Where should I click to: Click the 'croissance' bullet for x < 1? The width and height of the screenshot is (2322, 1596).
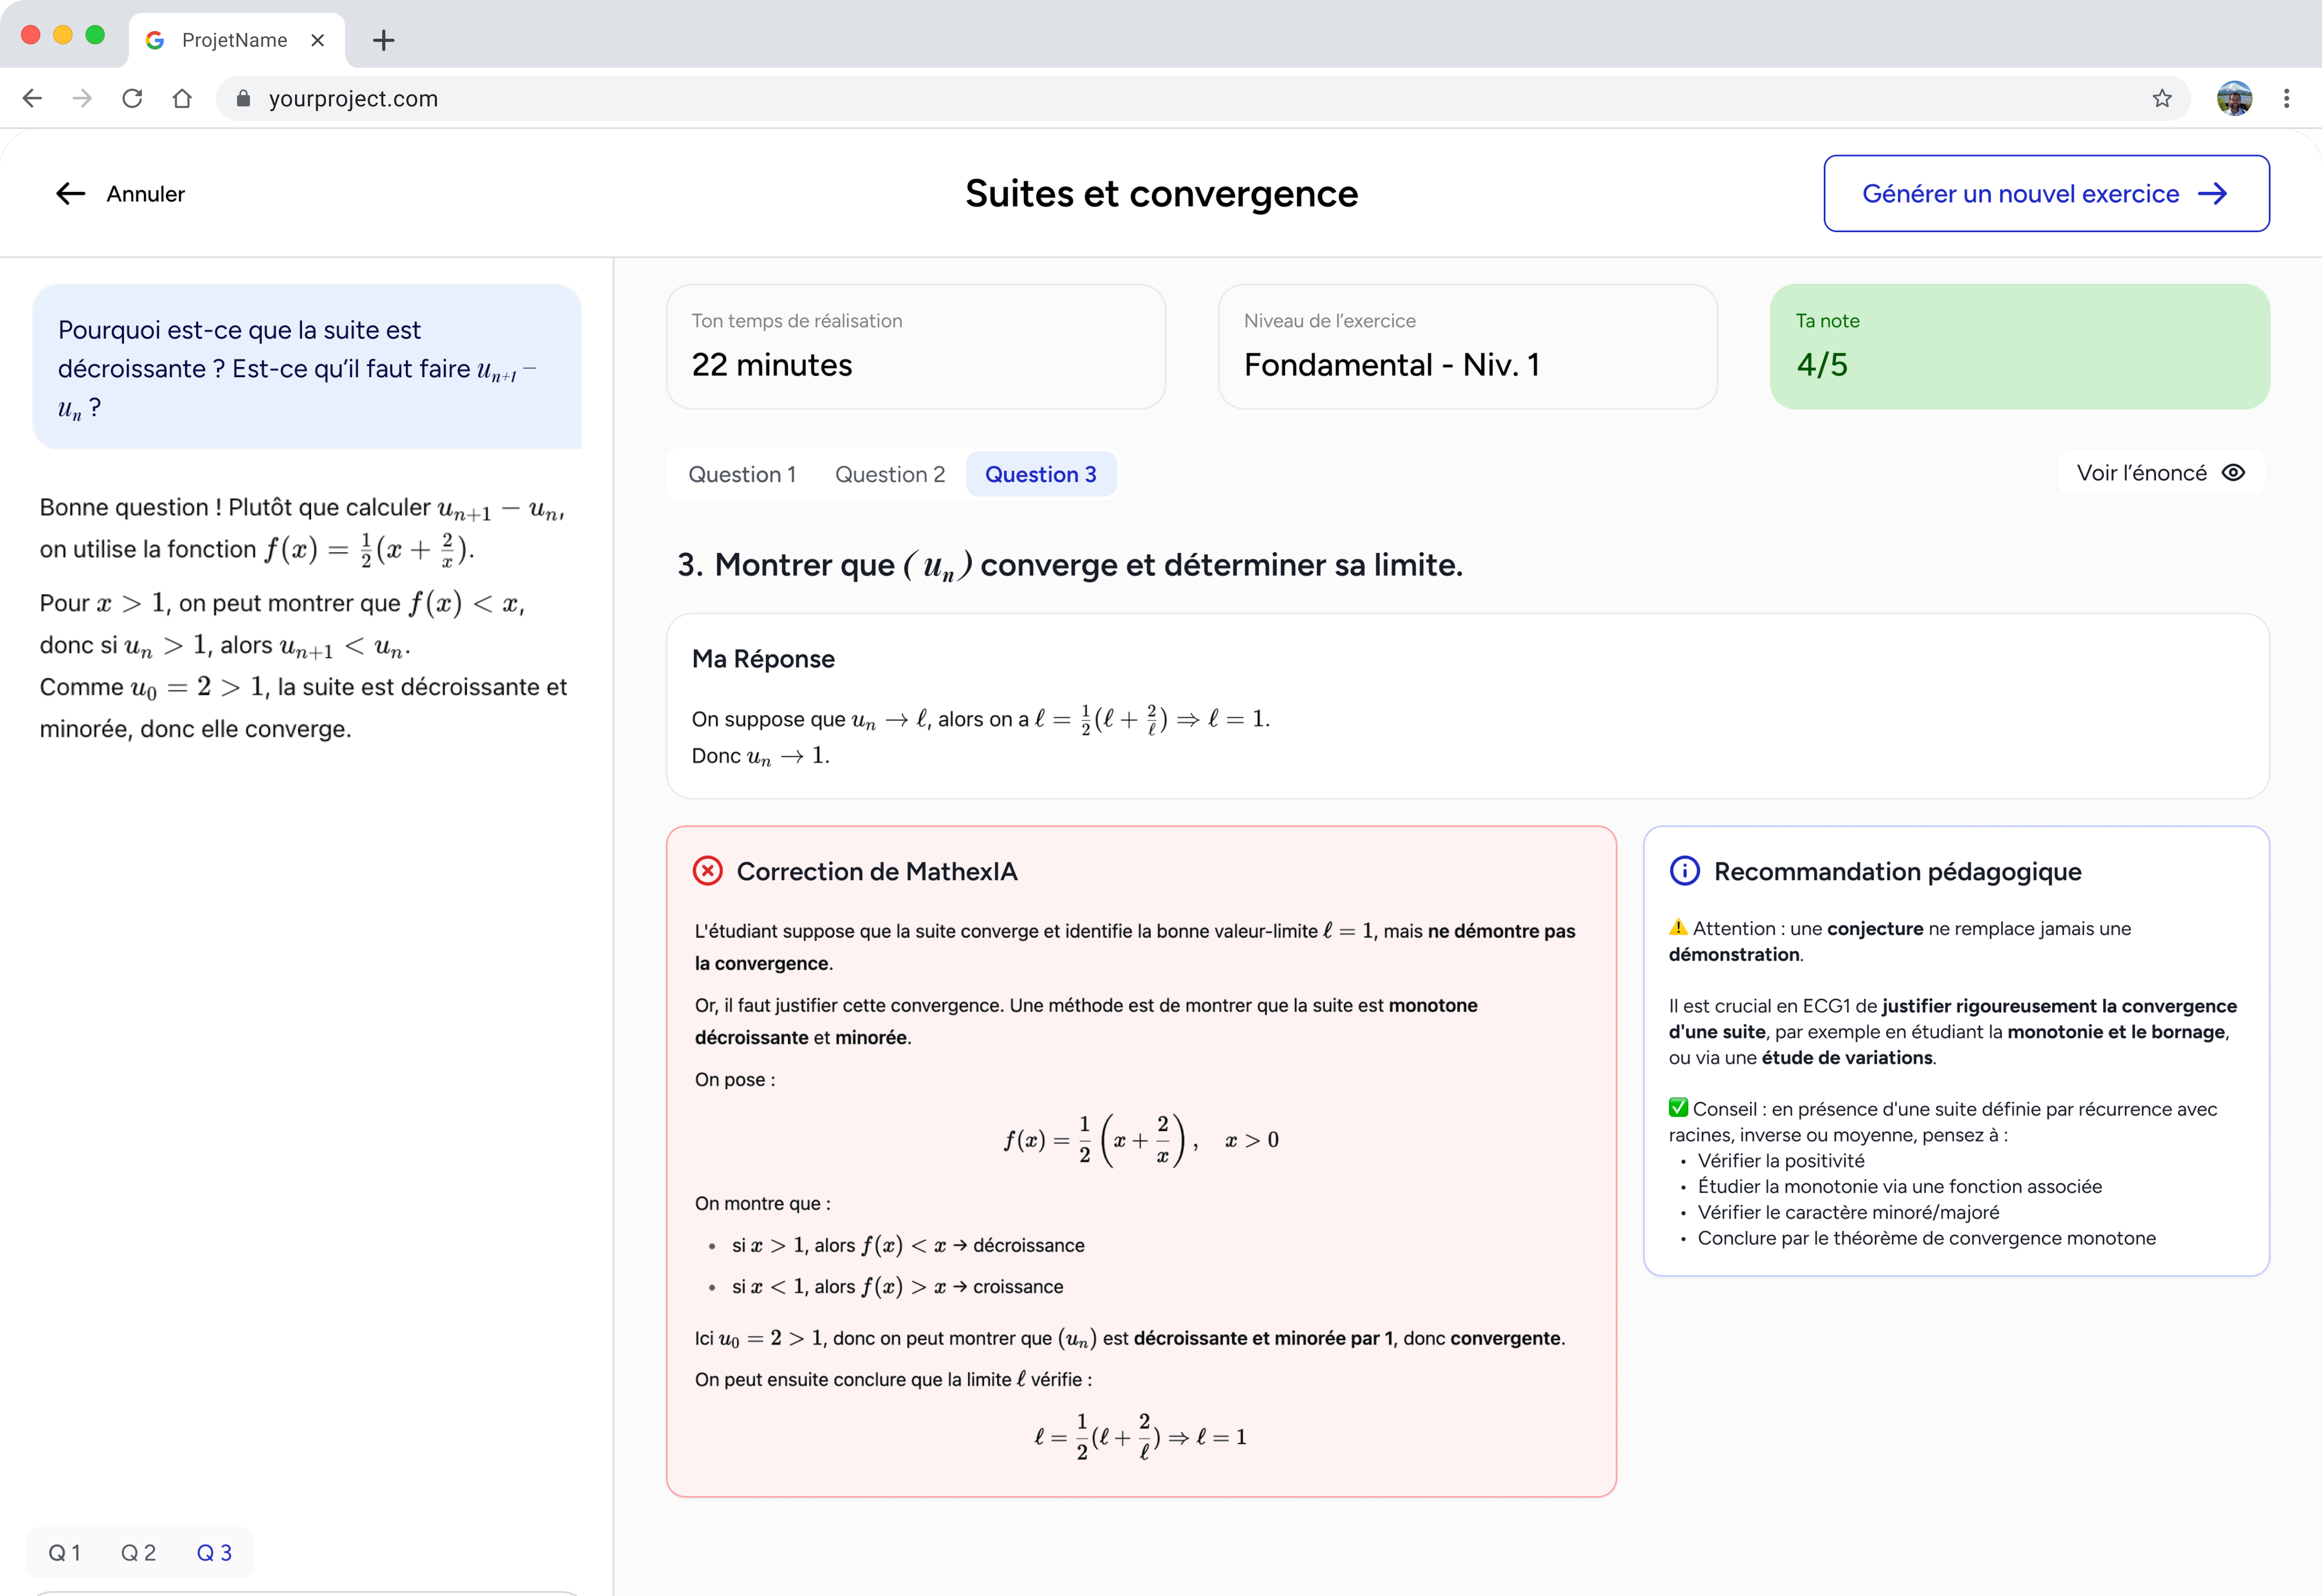898,1286
